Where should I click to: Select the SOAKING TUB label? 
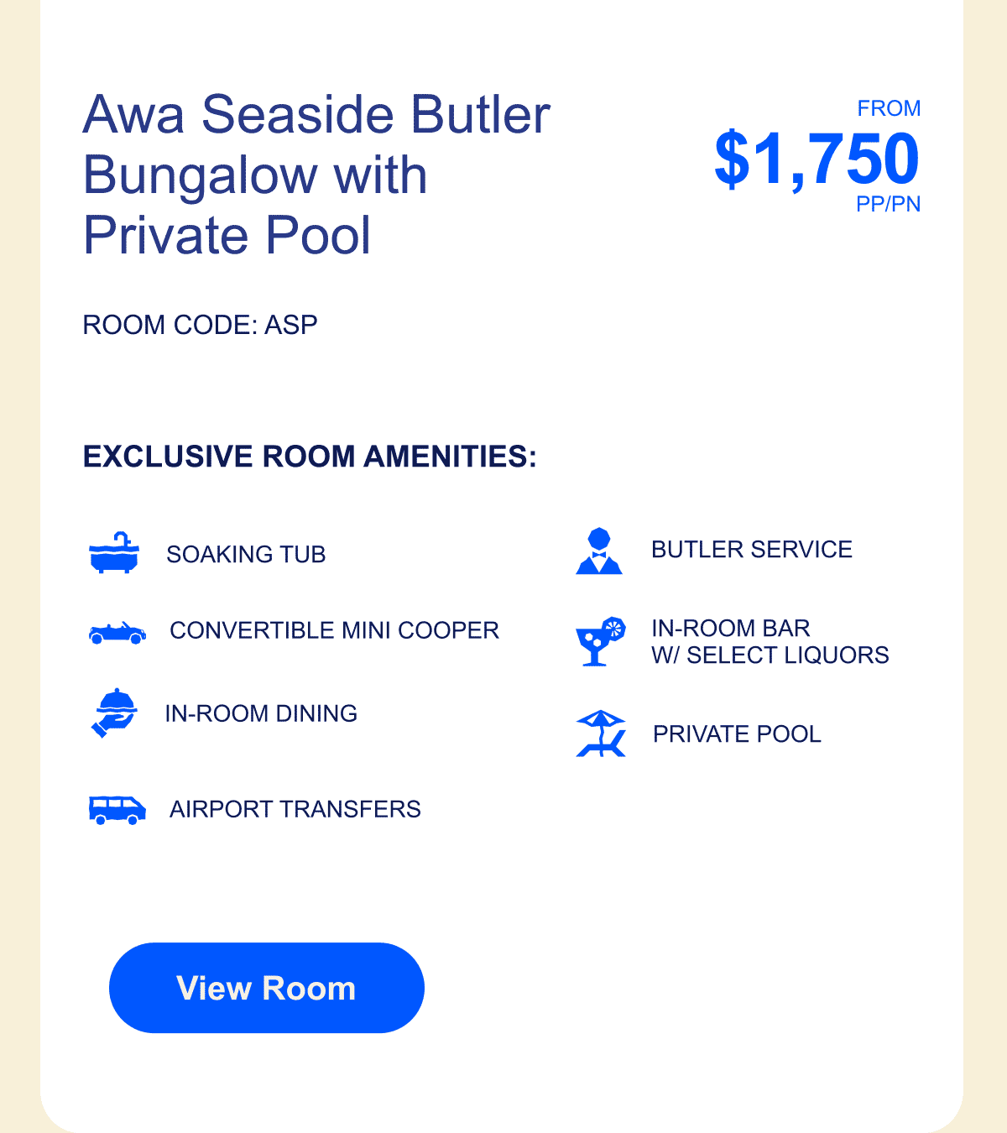click(246, 555)
